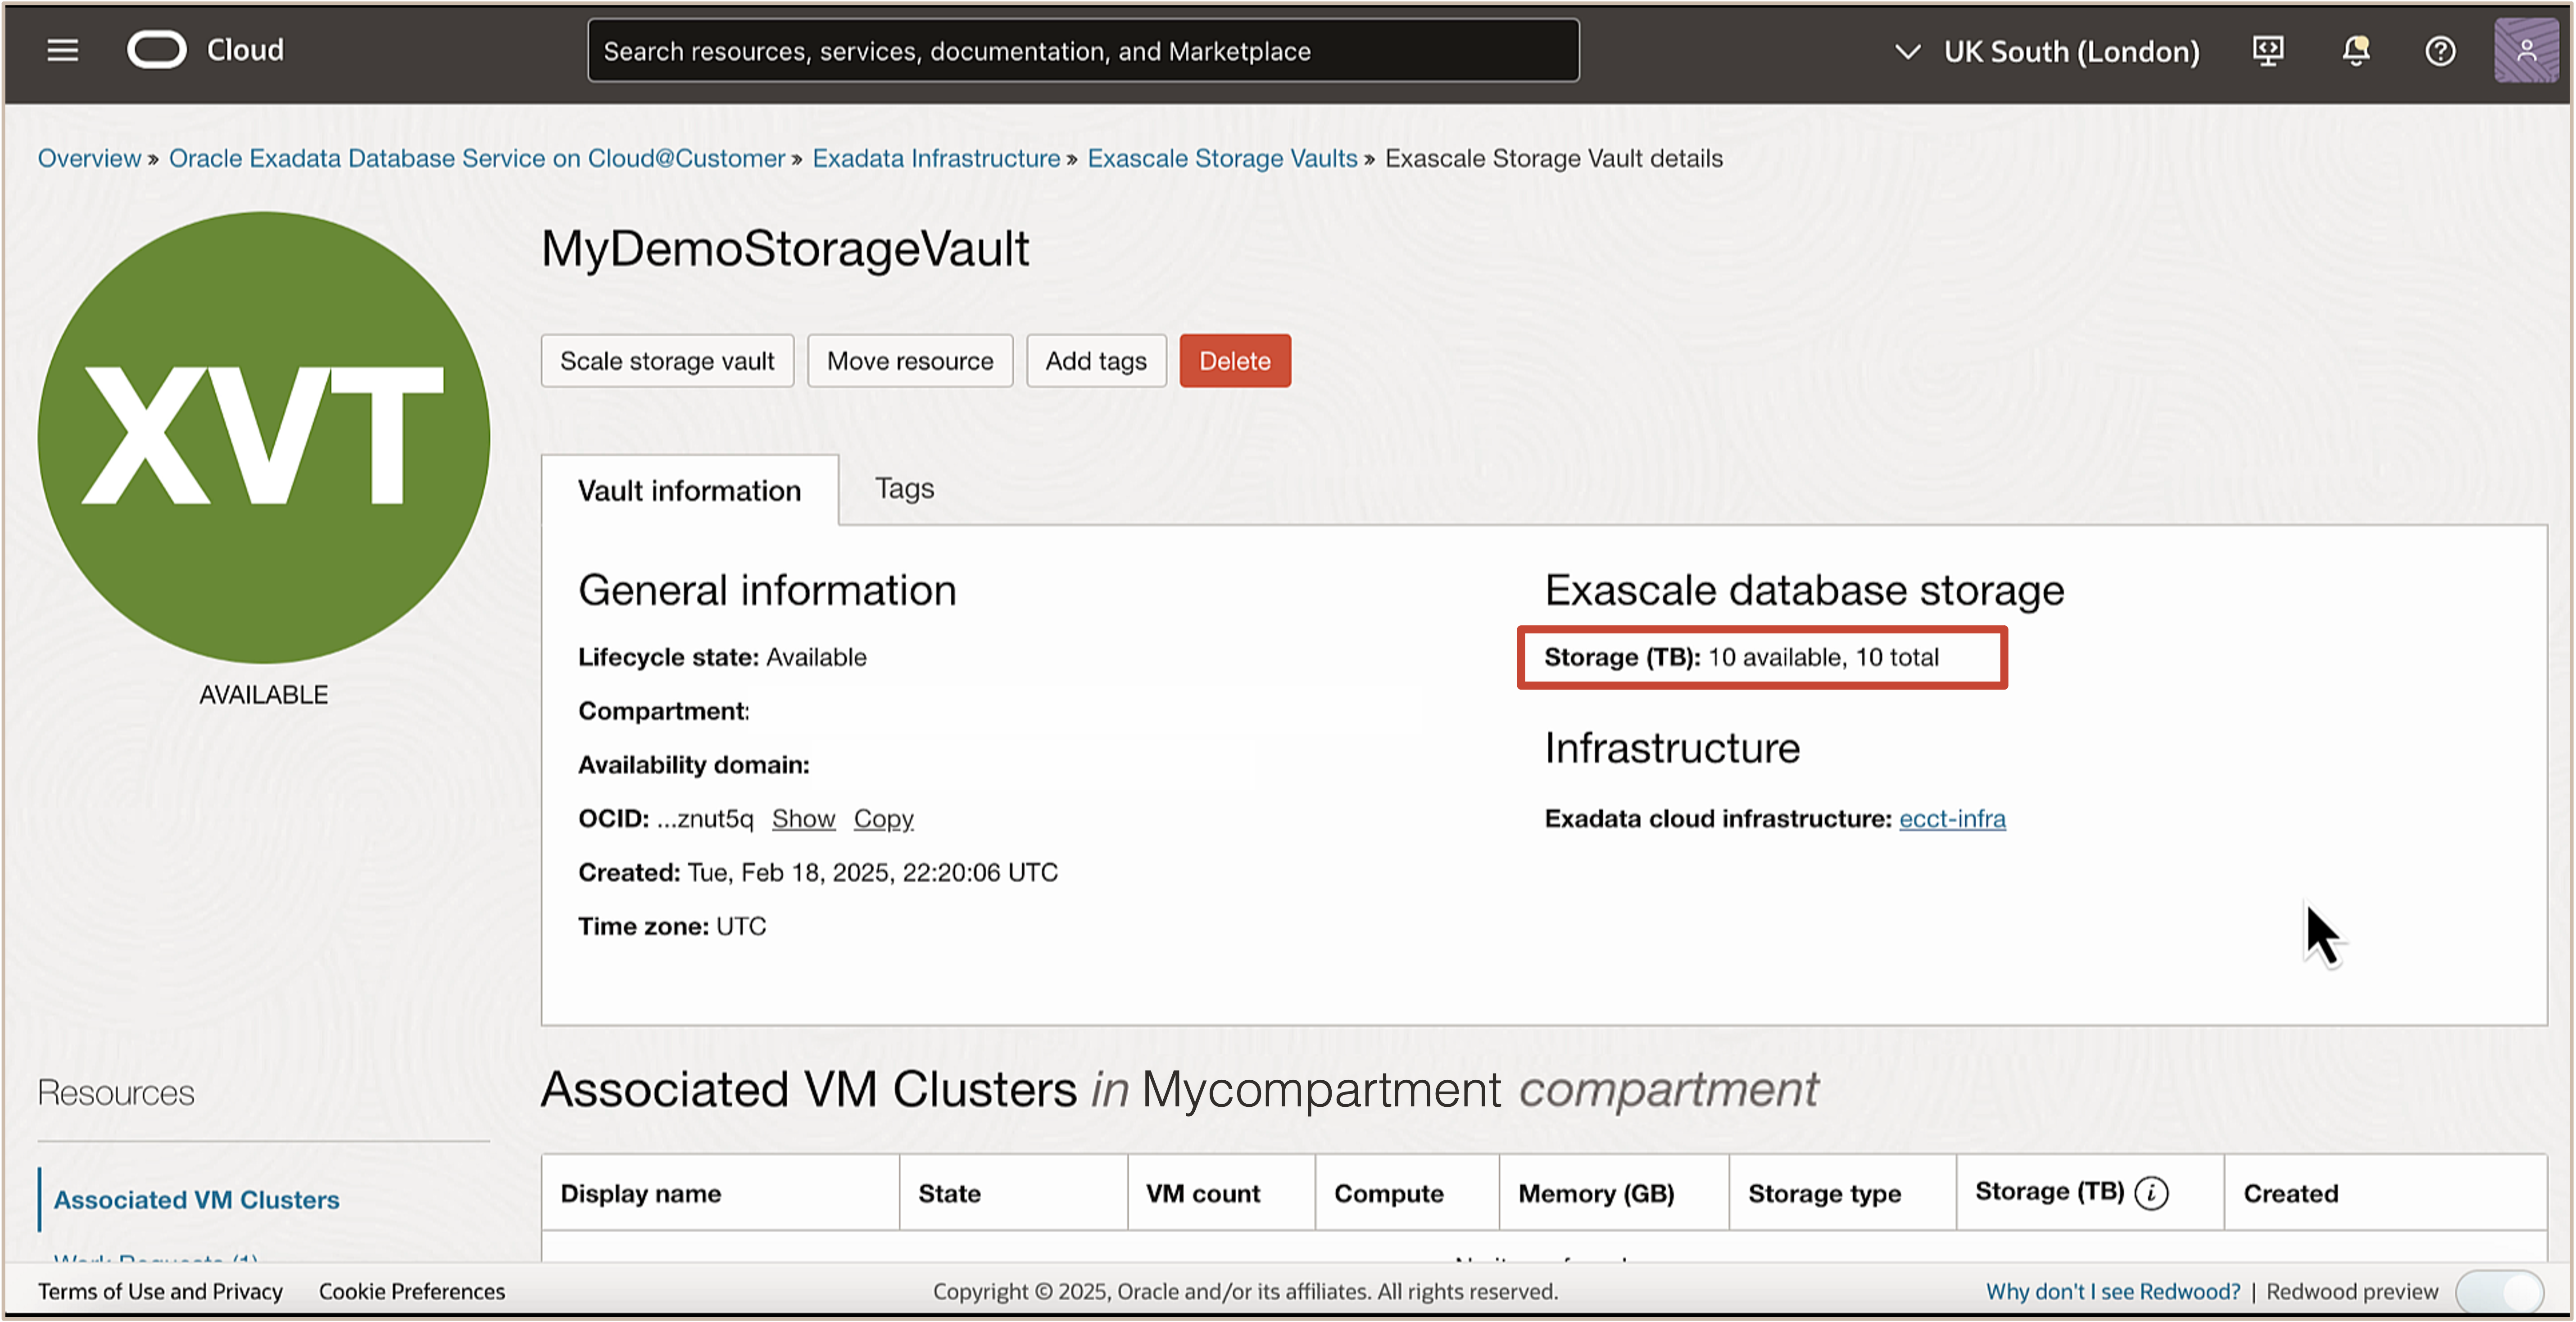Open the ecct-infra infrastructure link

(1951, 818)
